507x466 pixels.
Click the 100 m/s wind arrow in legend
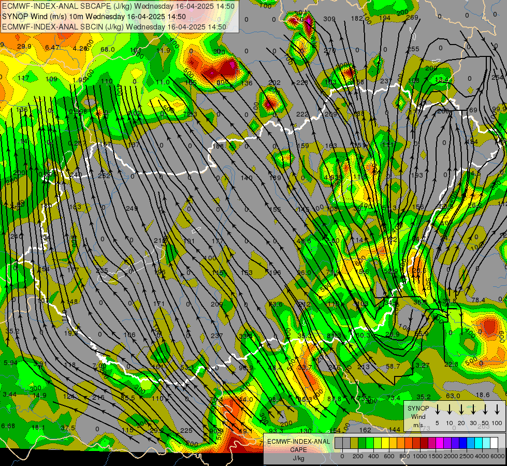click(x=497, y=410)
